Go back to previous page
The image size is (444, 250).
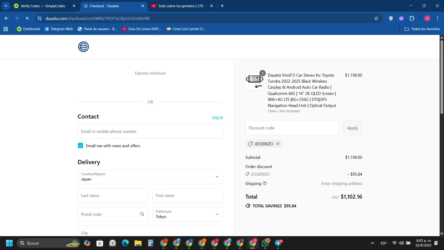point(7,18)
